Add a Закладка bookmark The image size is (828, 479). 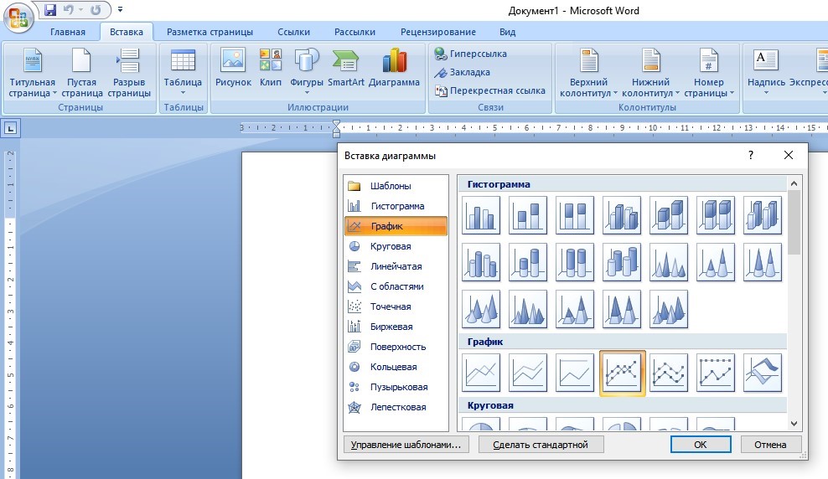point(462,72)
